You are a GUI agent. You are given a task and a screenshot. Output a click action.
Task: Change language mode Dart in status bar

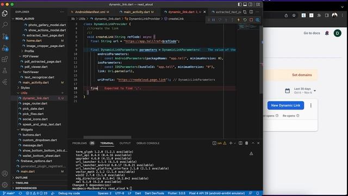[x=138, y=193]
